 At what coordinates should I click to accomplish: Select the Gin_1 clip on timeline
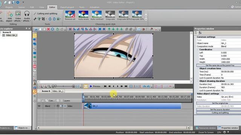tap(132, 106)
